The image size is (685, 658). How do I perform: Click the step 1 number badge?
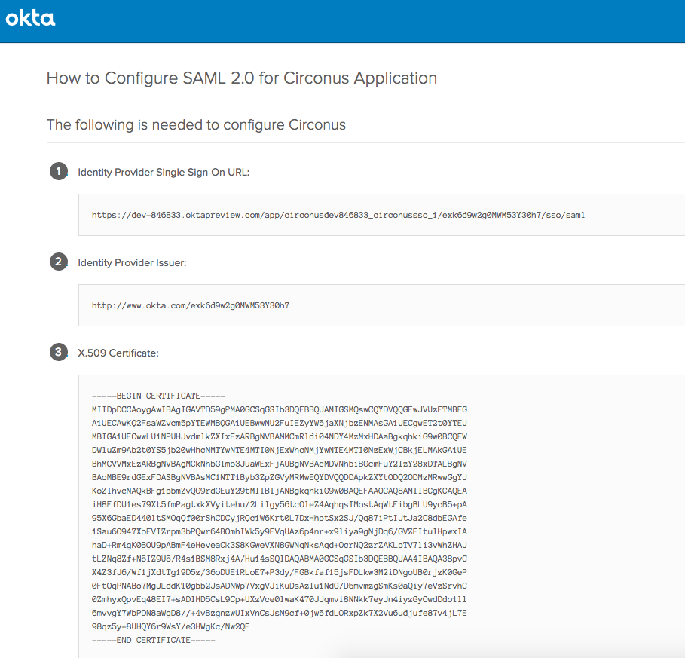58,172
